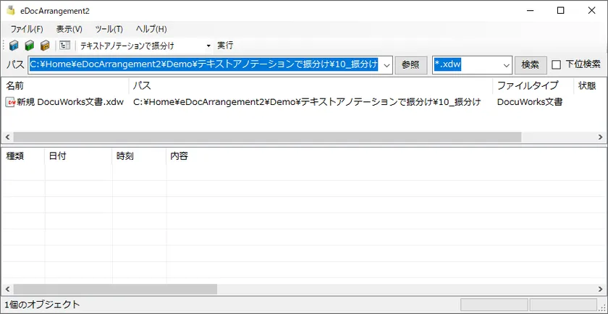Click the file's path cell in the list
Screen dimensions: 608x314
(x=307, y=102)
